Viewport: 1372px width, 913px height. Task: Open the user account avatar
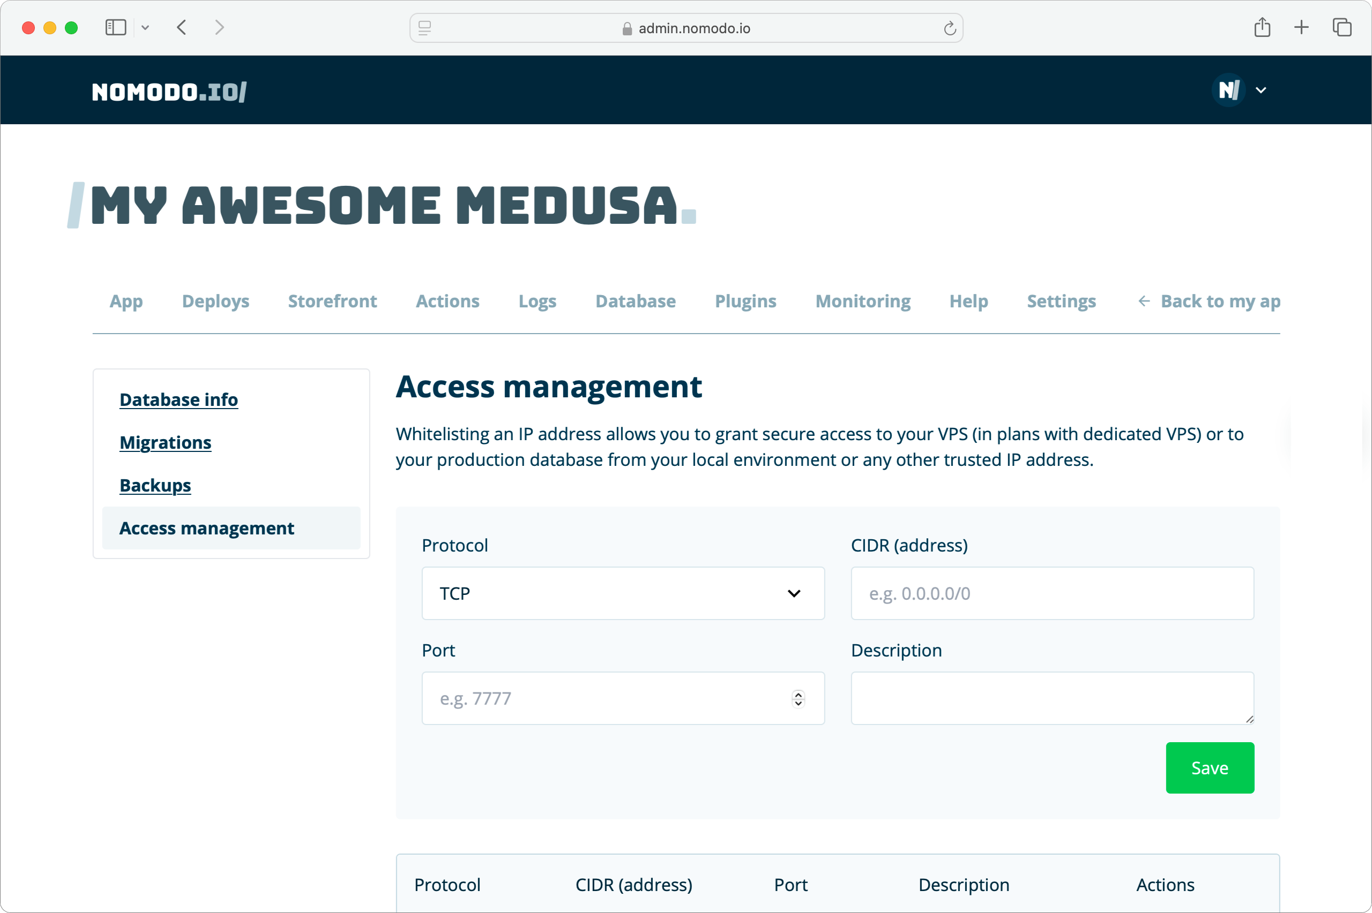pos(1228,89)
